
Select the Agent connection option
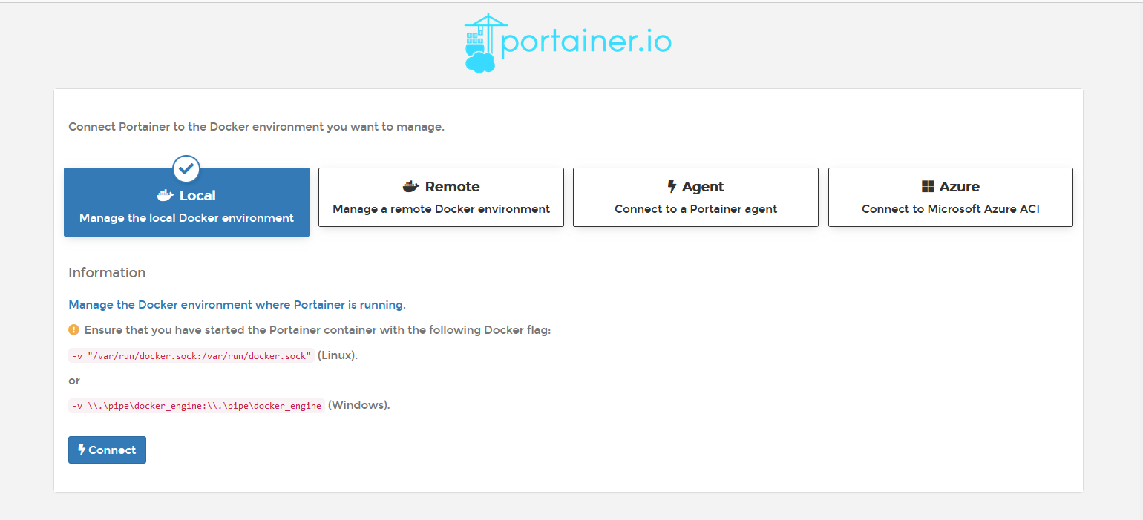click(695, 197)
